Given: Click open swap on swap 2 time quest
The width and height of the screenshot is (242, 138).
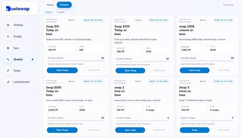Looking at the screenshot, I should click(130, 130).
